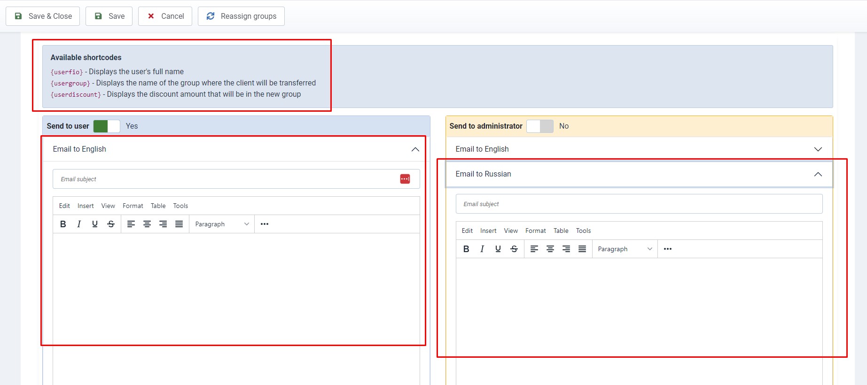Toggle the Send to user switch
This screenshot has height=385, width=867.
pos(107,126)
